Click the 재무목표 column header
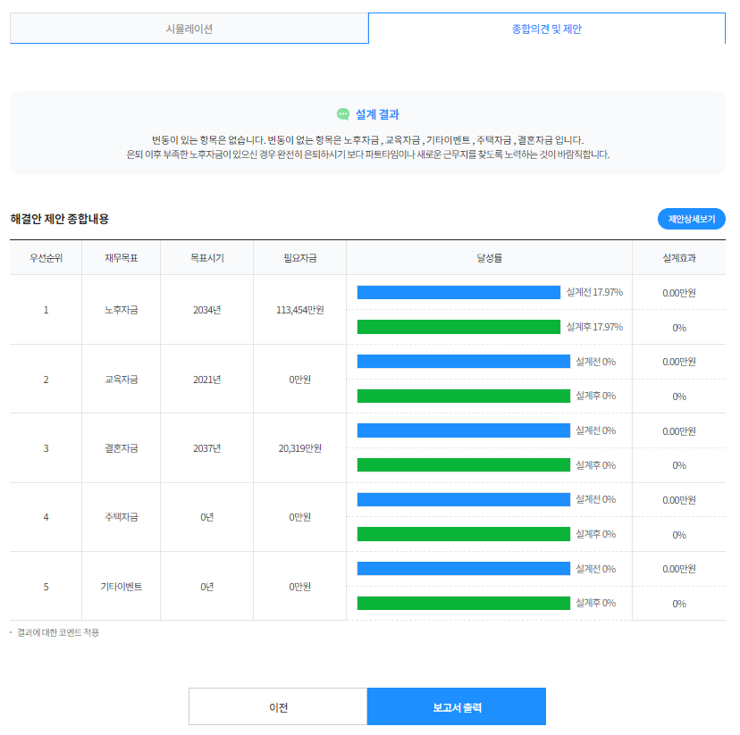Viewport: 740px width, 735px height. tap(122, 258)
